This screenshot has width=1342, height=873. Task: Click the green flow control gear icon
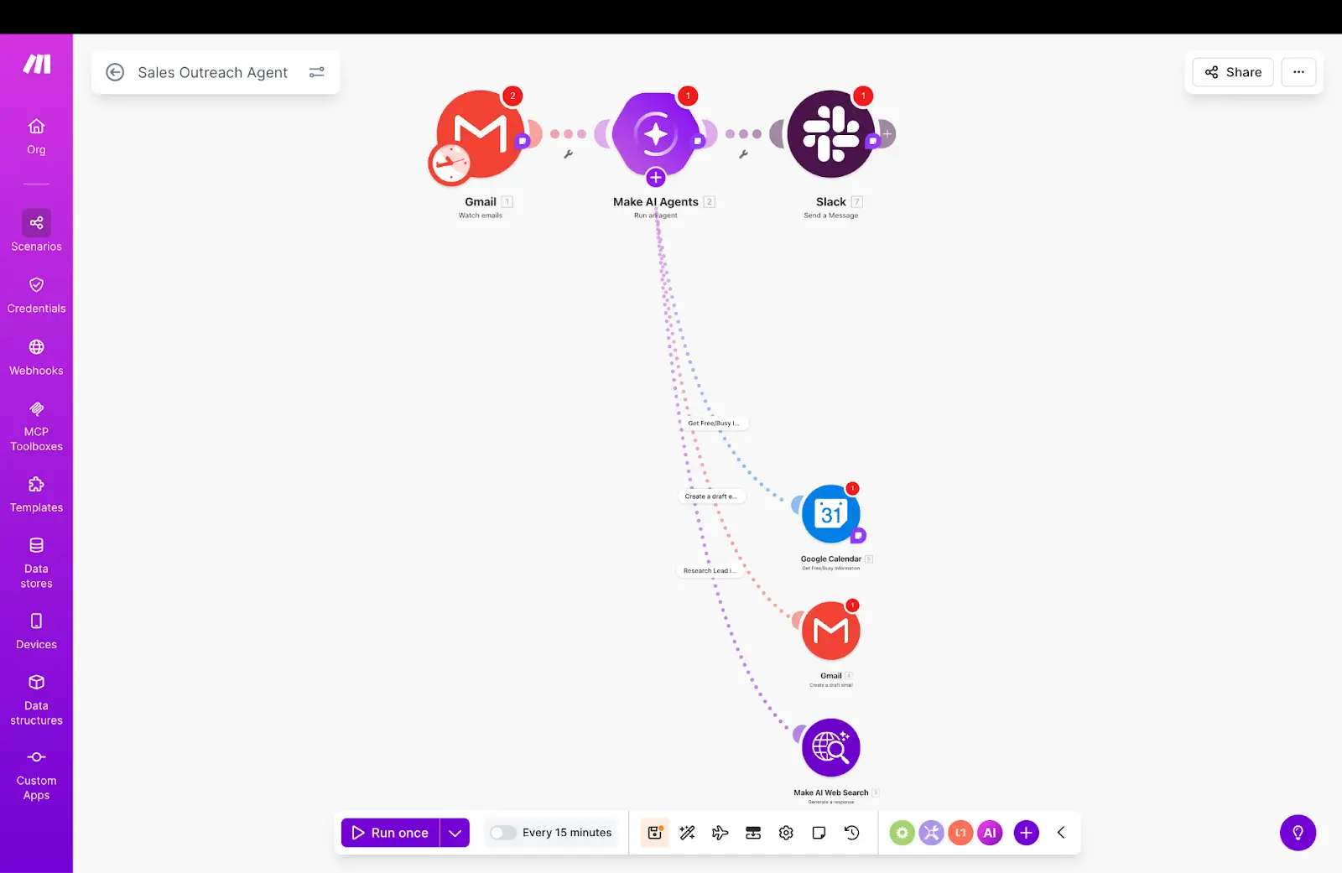coord(902,833)
